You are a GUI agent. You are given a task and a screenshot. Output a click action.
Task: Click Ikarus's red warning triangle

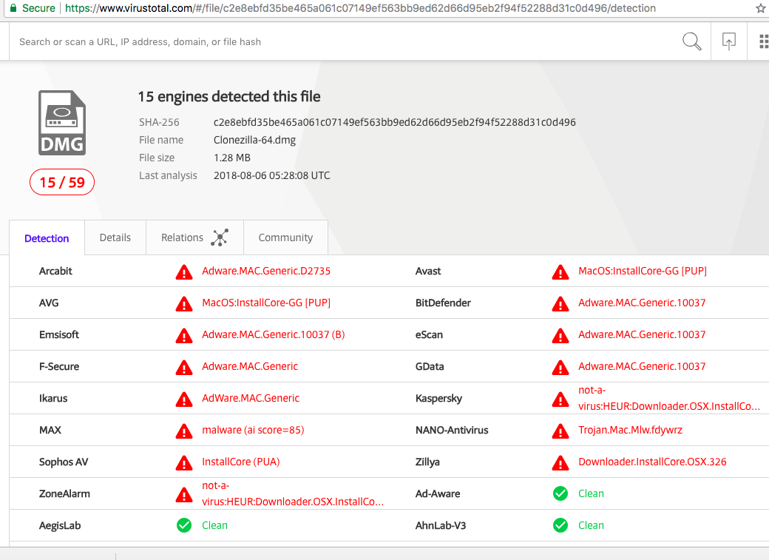tap(184, 399)
